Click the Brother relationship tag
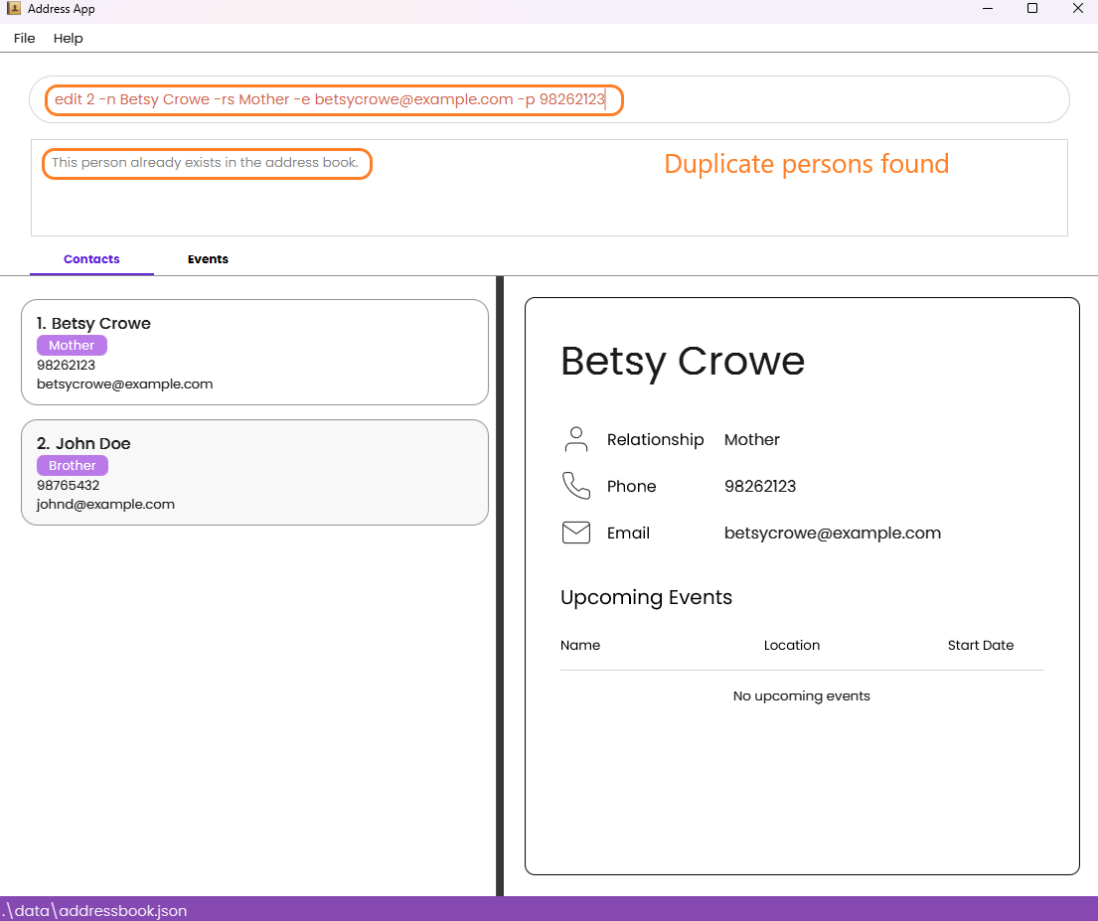Viewport: 1098px width, 921px height. 73,465
